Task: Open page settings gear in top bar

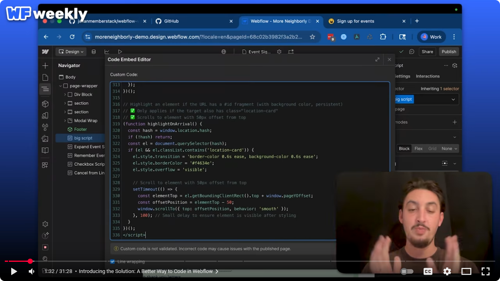Action: tap(279, 52)
